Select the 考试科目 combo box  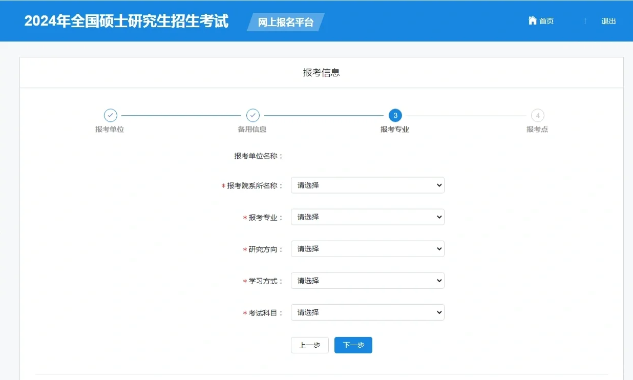point(367,312)
